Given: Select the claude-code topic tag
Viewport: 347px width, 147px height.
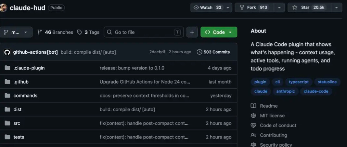Looking at the screenshot, I should [x=316, y=91].
